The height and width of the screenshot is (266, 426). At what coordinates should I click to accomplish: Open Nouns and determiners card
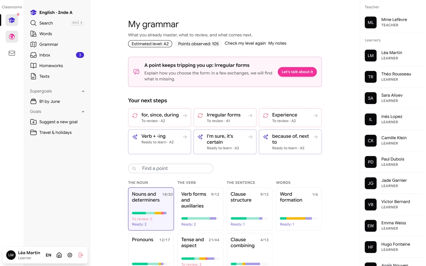pos(151,209)
